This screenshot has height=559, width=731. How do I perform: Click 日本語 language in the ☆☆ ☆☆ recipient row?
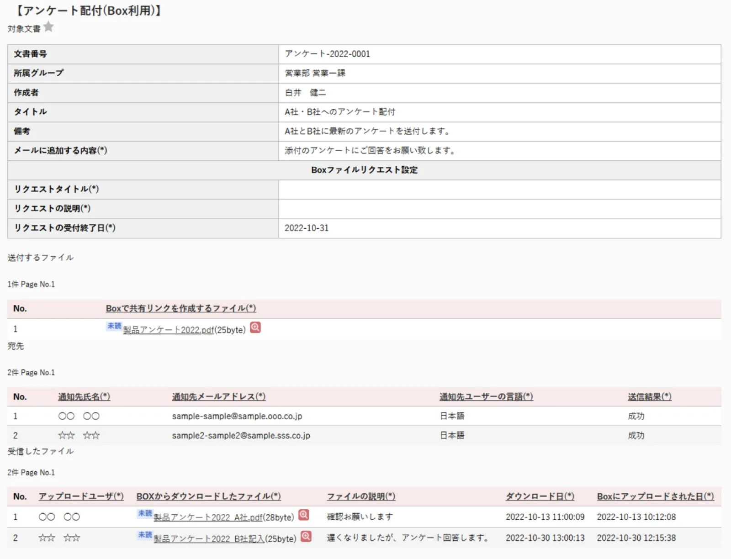(452, 436)
